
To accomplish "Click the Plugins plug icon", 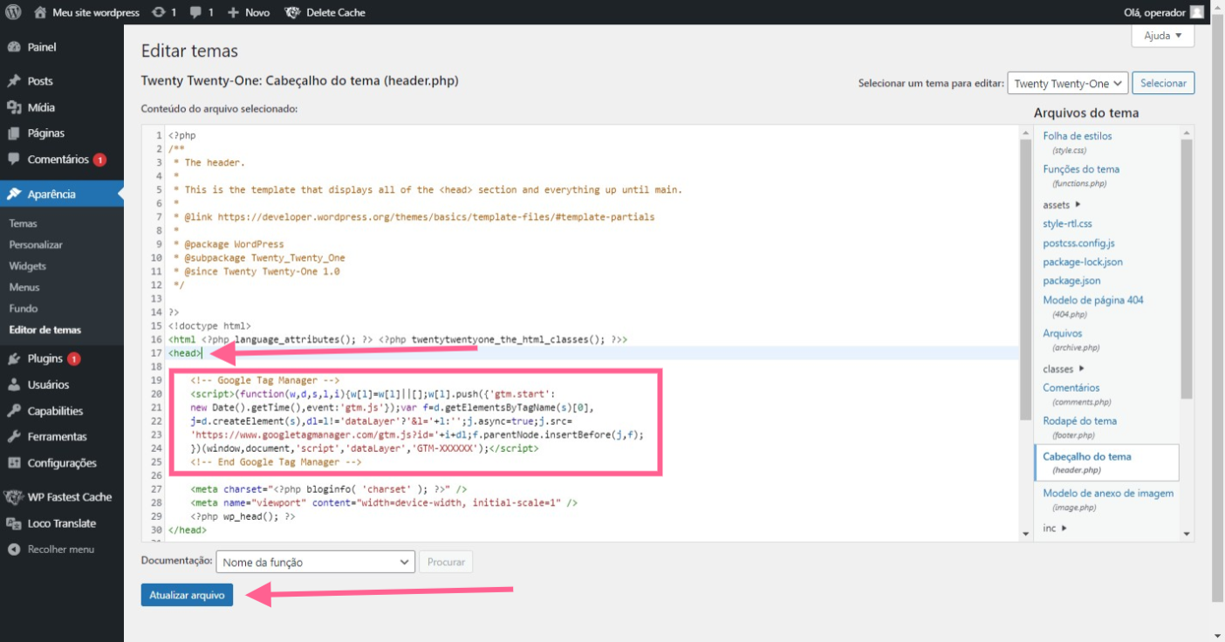I will pos(13,359).
